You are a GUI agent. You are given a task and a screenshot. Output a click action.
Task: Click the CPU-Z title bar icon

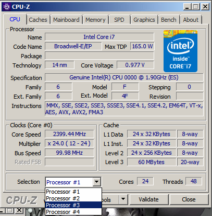7,7
